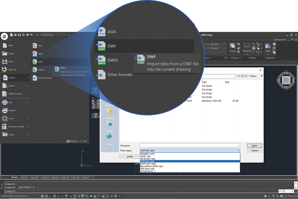Screen dimensions: 298x199
Task: Open the Files of type combo box
Action: point(190,150)
